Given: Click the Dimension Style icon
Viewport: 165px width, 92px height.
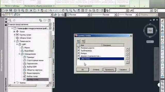Looking at the screenshot, I should 131,10.
